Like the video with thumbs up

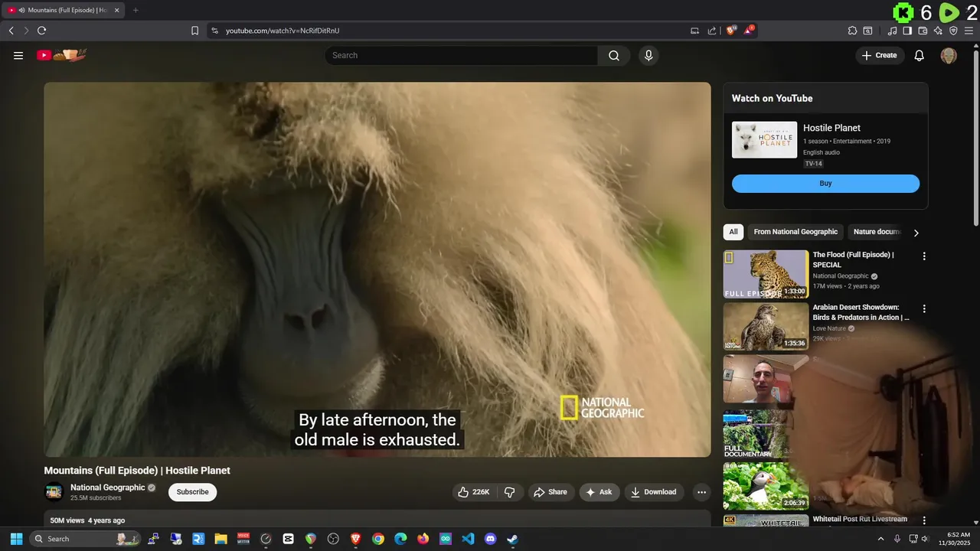click(474, 492)
